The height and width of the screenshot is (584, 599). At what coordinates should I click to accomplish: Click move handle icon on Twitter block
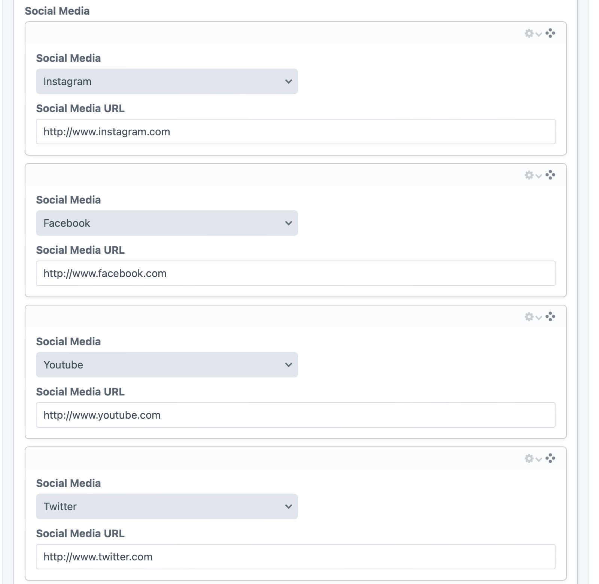550,458
